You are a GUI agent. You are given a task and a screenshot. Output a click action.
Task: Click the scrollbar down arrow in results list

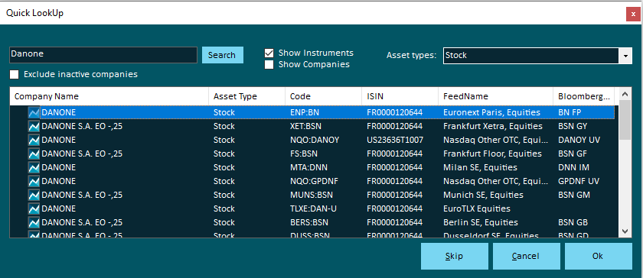point(625,231)
